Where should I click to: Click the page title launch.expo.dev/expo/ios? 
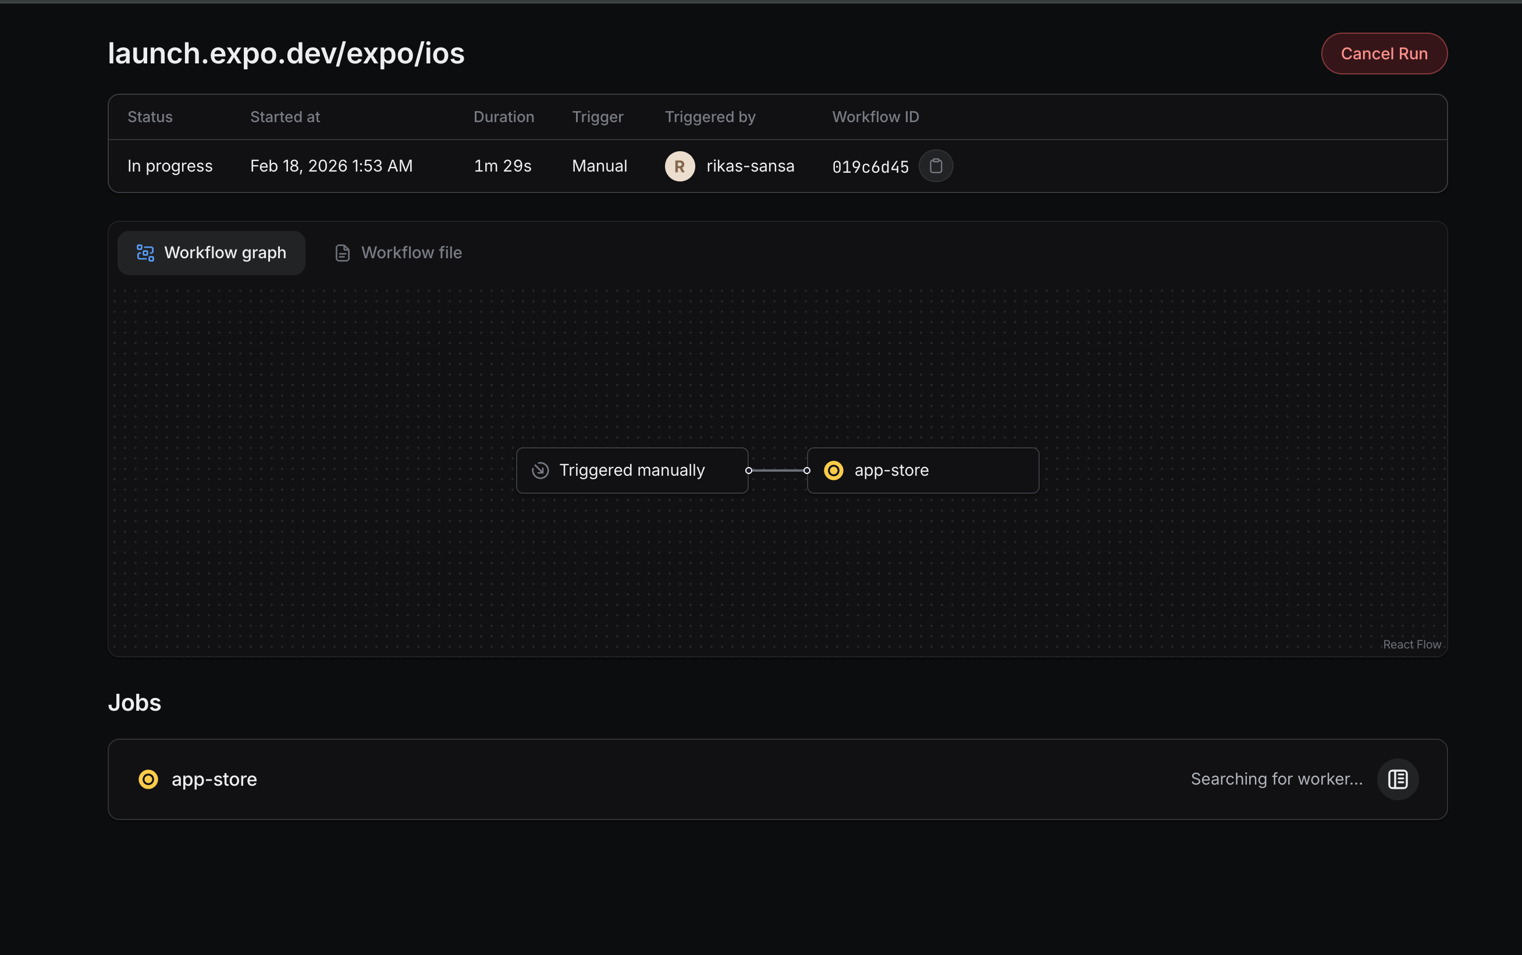[x=286, y=53]
